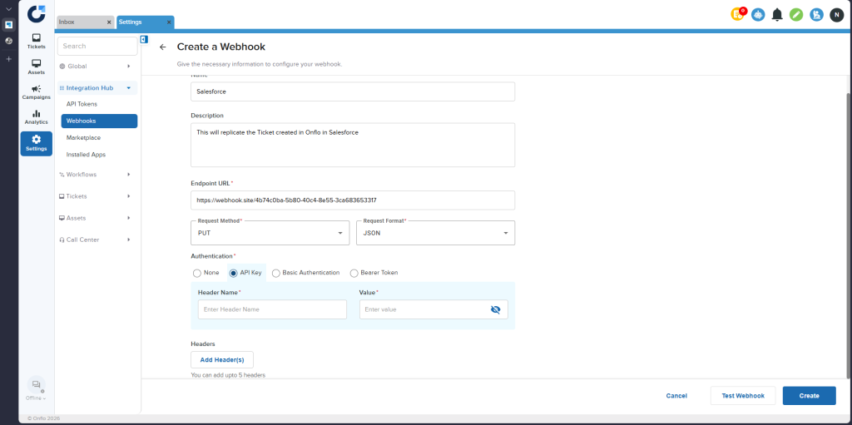
Task: Collapse the settings side panel
Action: point(144,39)
